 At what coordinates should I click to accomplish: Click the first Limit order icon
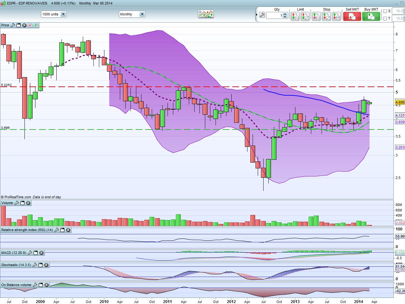[x=295, y=16]
